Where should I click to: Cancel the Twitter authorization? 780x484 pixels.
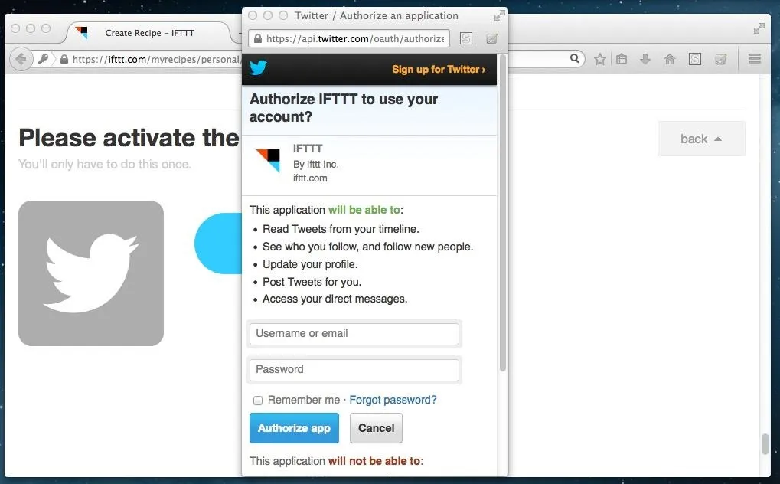coord(376,428)
